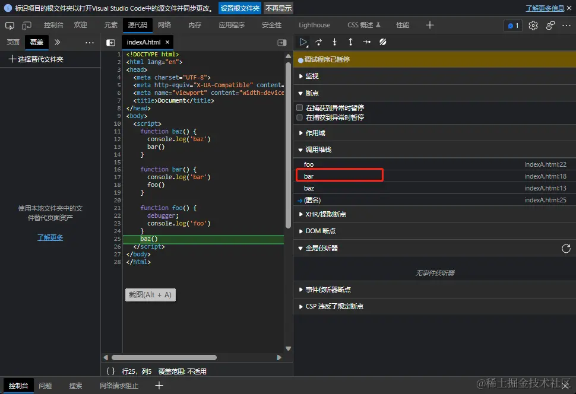Collapse the 断点 (Breakpoints) section
This screenshot has width=576, height=394.
tap(435, 93)
